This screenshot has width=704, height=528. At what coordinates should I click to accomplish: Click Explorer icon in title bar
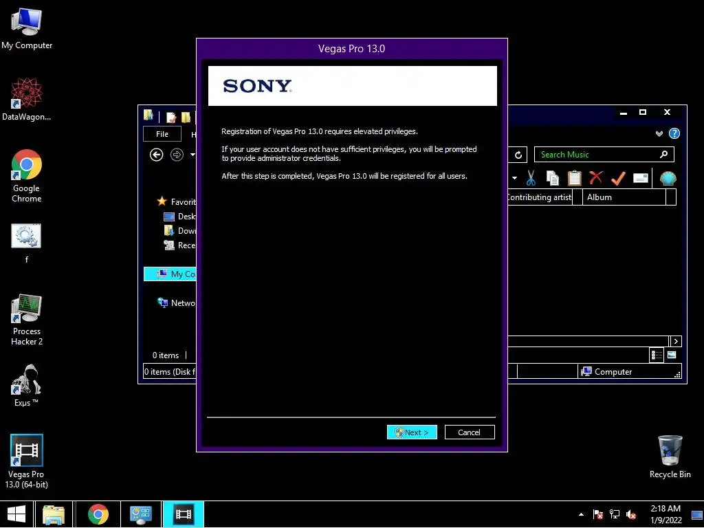click(148, 115)
